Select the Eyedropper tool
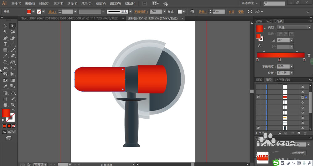Screen dimensions: 313x166 5,86
